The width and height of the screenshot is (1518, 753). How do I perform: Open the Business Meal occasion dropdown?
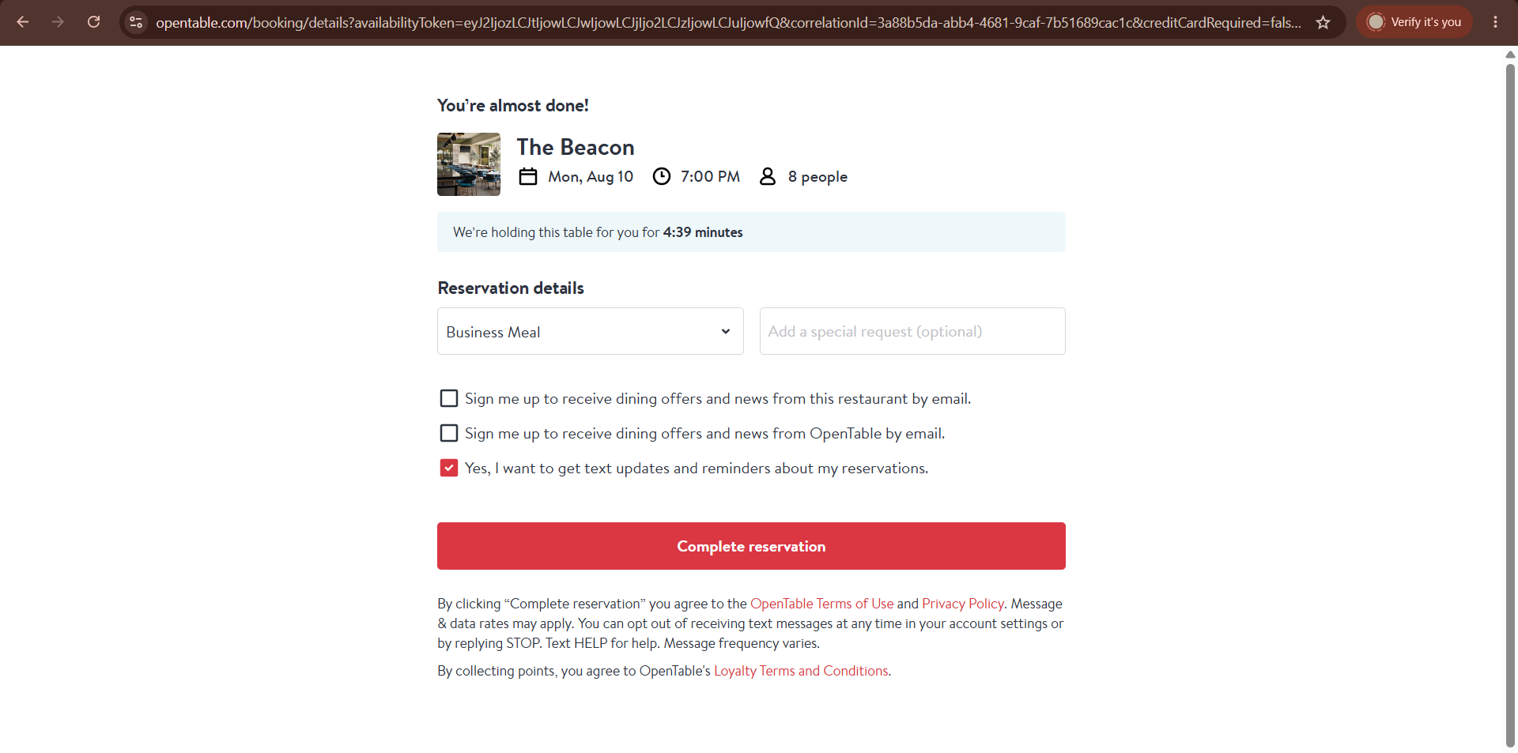click(591, 331)
